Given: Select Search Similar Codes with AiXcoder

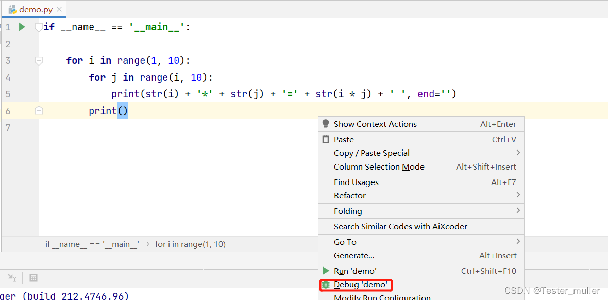Looking at the screenshot, I should click(421, 226).
